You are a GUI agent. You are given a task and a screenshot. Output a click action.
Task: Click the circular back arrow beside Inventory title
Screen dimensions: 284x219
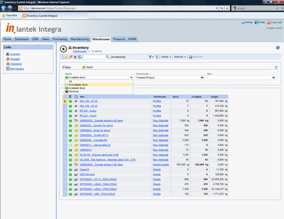tap(64, 49)
